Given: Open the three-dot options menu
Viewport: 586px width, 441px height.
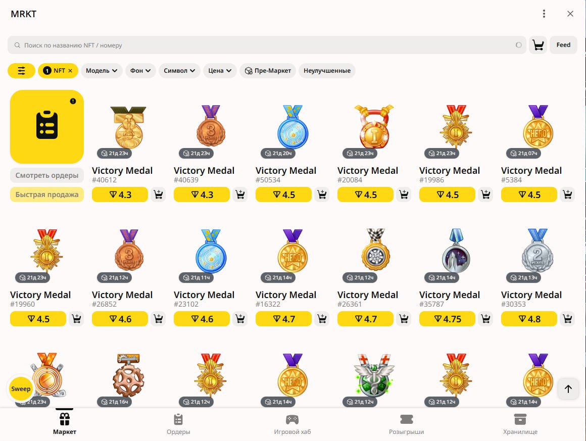Looking at the screenshot, I should point(544,14).
